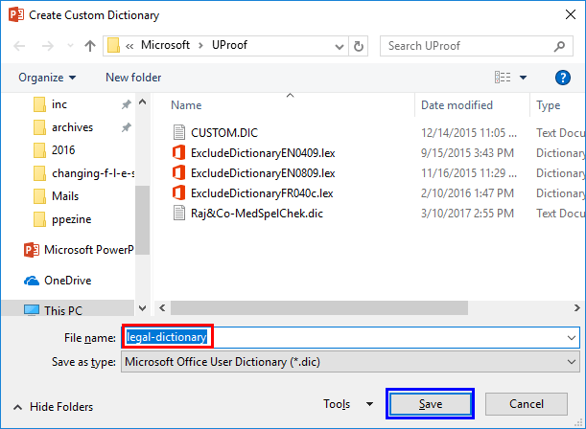
Task: Click the file list scroll right arrow
Action: coord(576,308)
